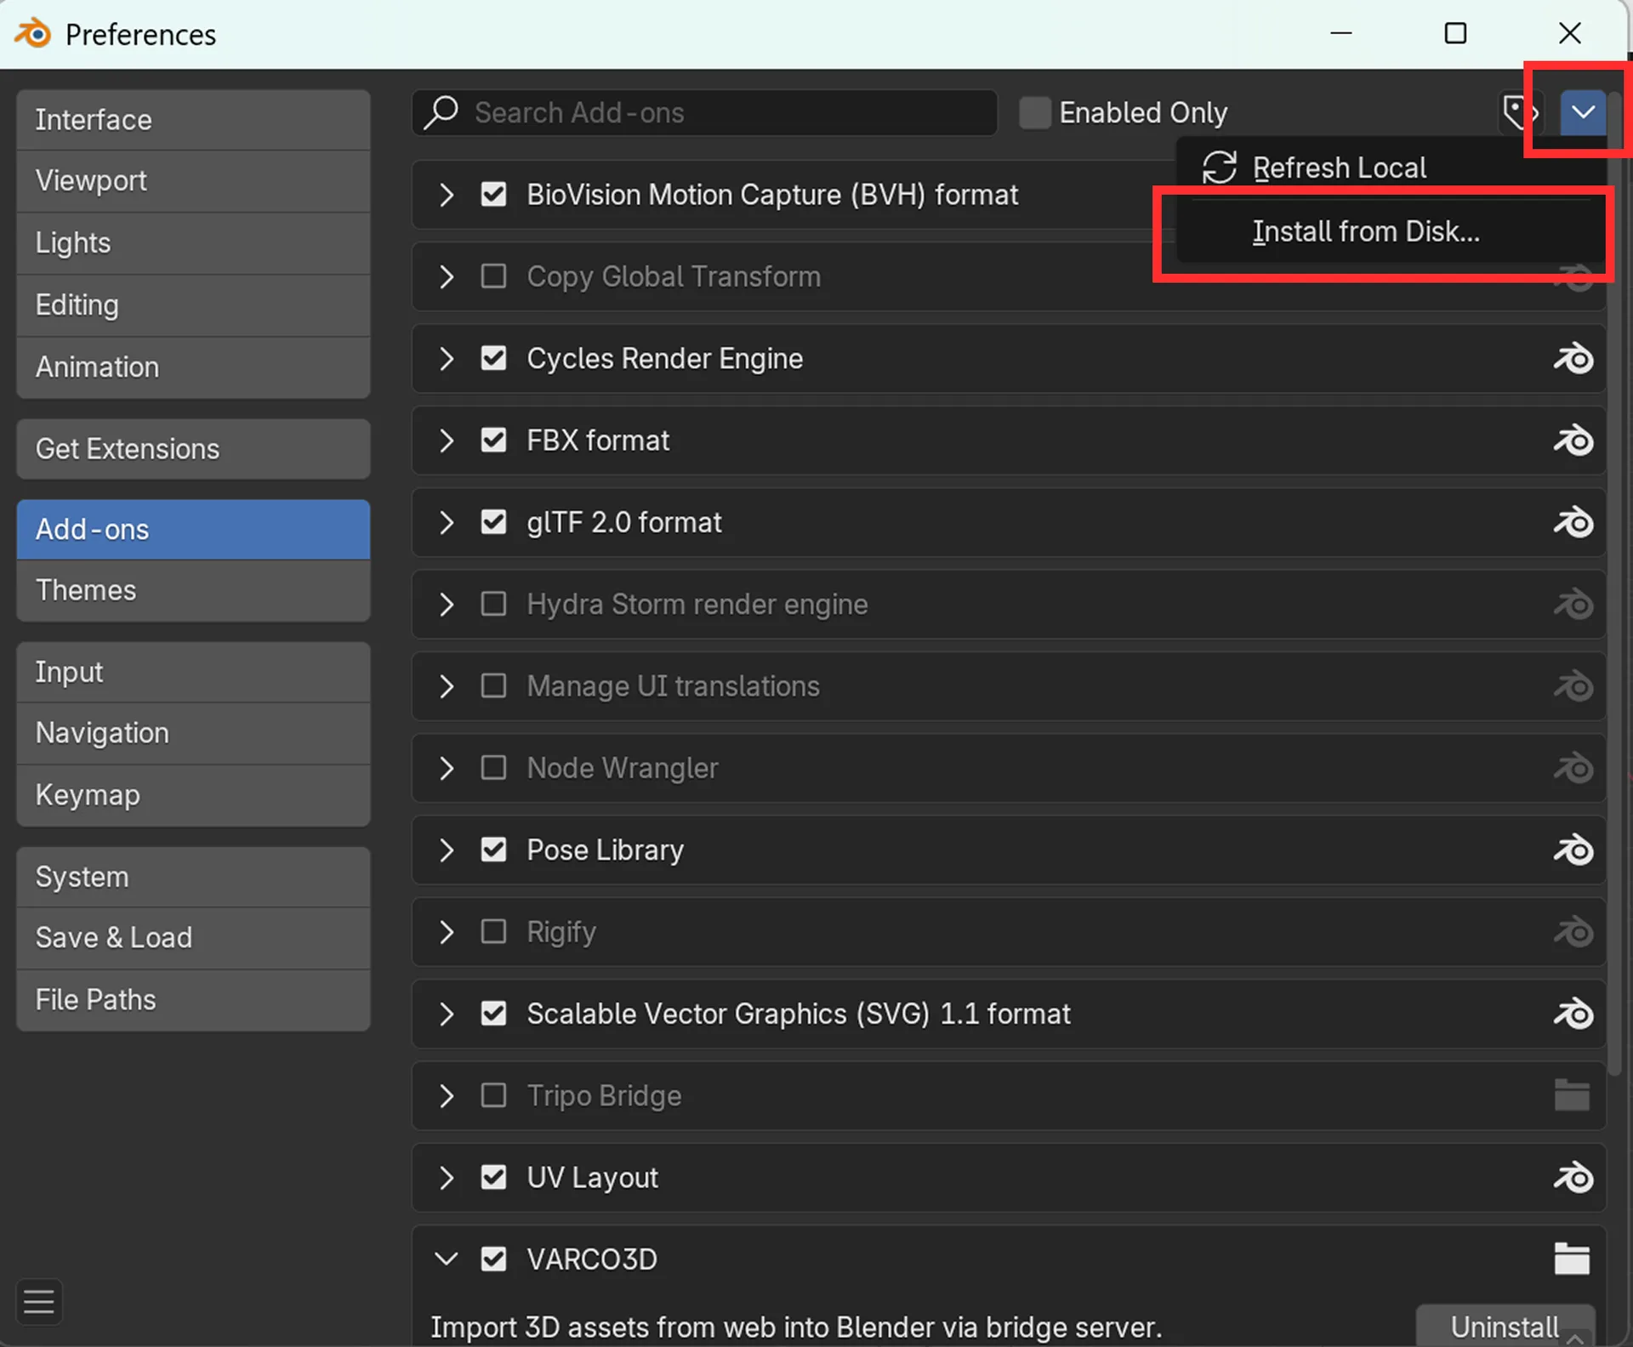Click the search magnifier icon
Viewport: 1633px width, 1347px height.
[x=441, y=112]
